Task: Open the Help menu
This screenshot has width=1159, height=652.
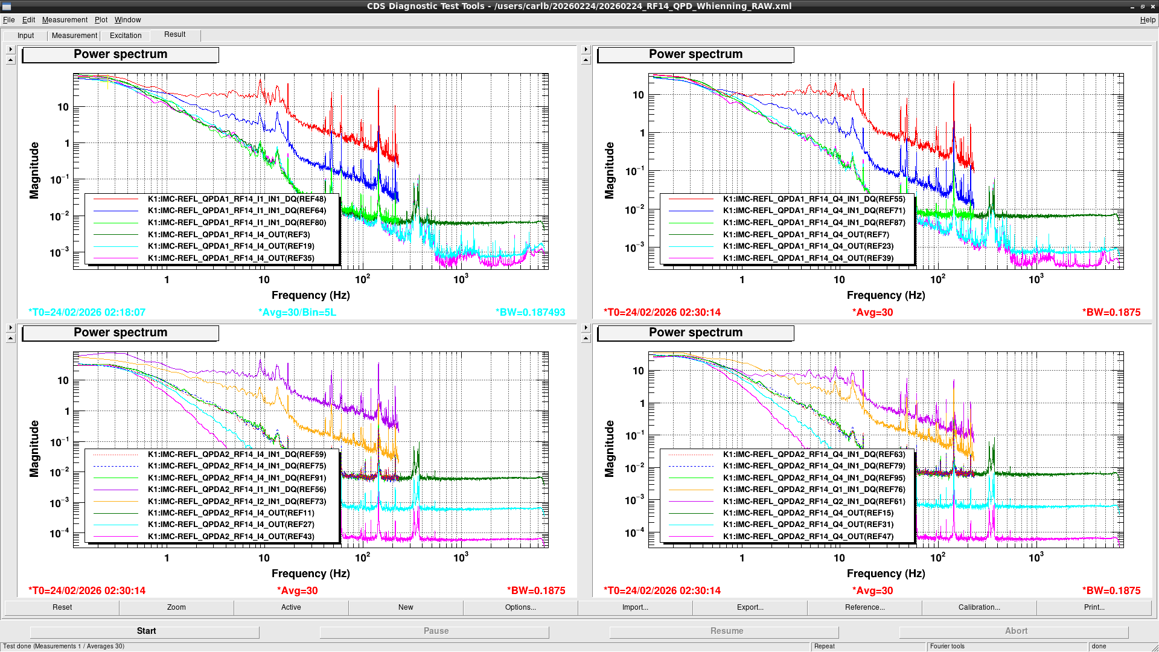Action: [1147, 20]
